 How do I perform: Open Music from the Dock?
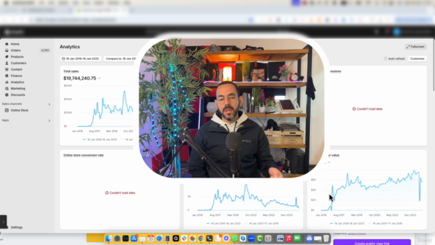point(288,238)
